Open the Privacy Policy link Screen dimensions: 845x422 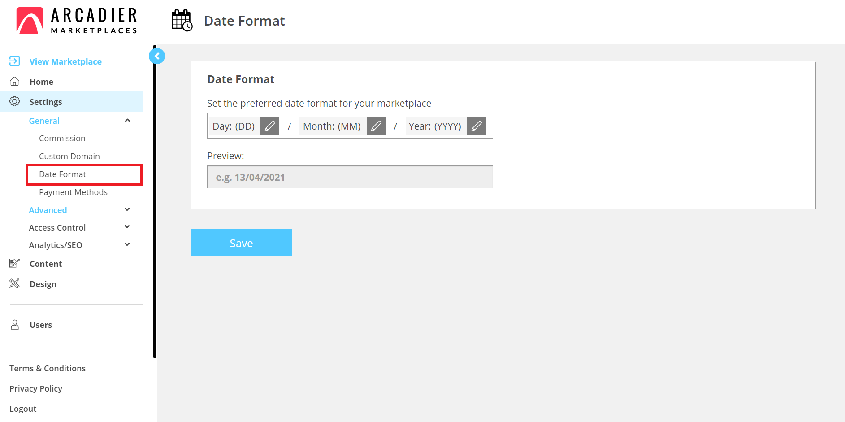click(x=35, y=388)
